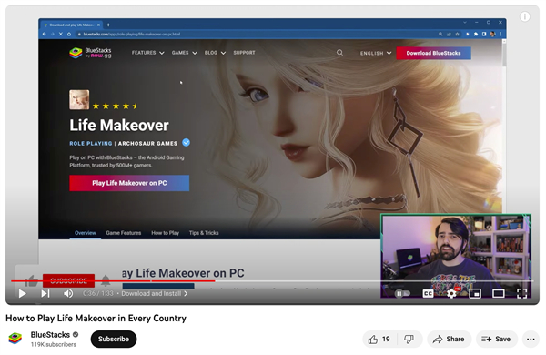Expand the Download and Install chapter
The image size is (546, 355).
point(155,294)
